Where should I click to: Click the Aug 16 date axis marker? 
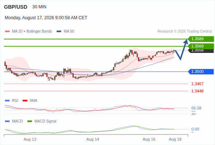tap(149, 139)
